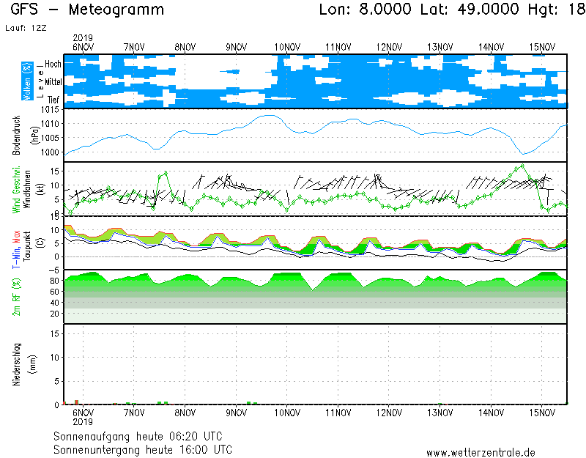Click the "Sonnenuntergang heute 16:00 UTC" line
Screen dimensions: 586x458
(x=143, y=449)
